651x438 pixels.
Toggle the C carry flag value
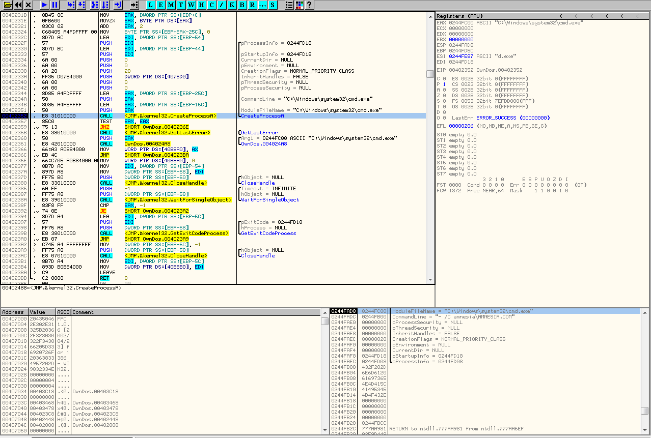click(x=444, y=78)
